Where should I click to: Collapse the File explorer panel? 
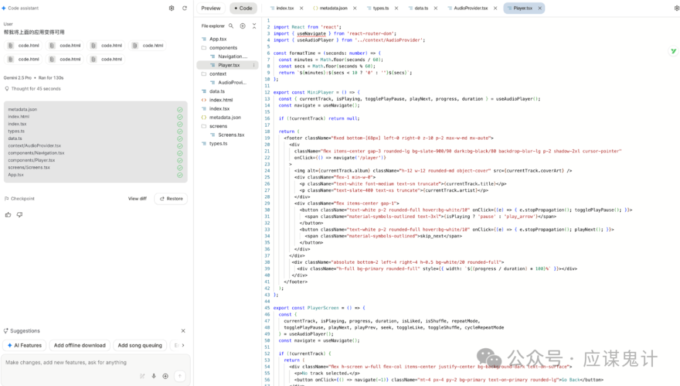coord(254,26)
